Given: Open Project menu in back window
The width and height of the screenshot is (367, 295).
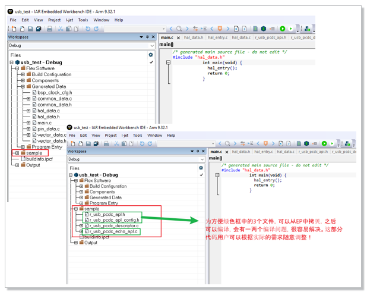Looking at the screenshot, I should 54,20.
